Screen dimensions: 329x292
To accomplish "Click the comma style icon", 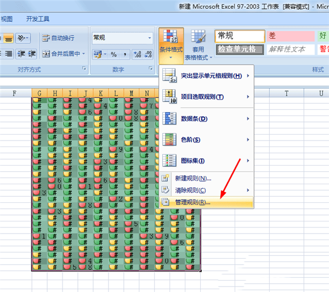I will [x=125, y=55].
